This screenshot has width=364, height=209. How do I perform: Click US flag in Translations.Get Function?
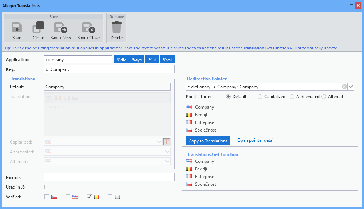coord(189,161)
